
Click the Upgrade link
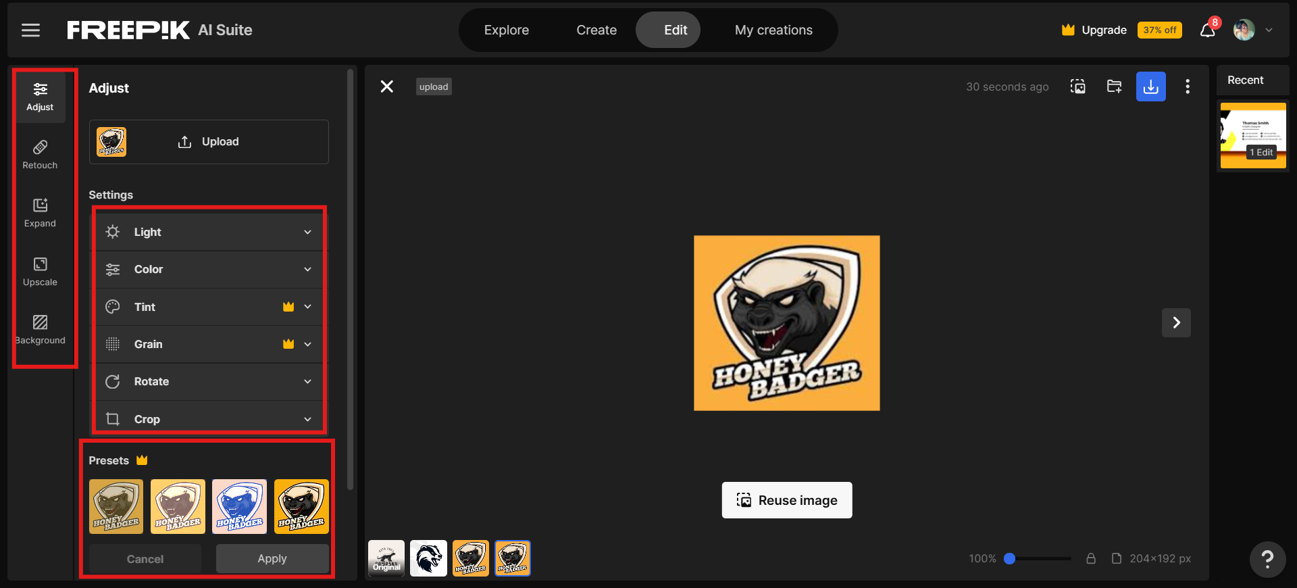[1104, 30]
